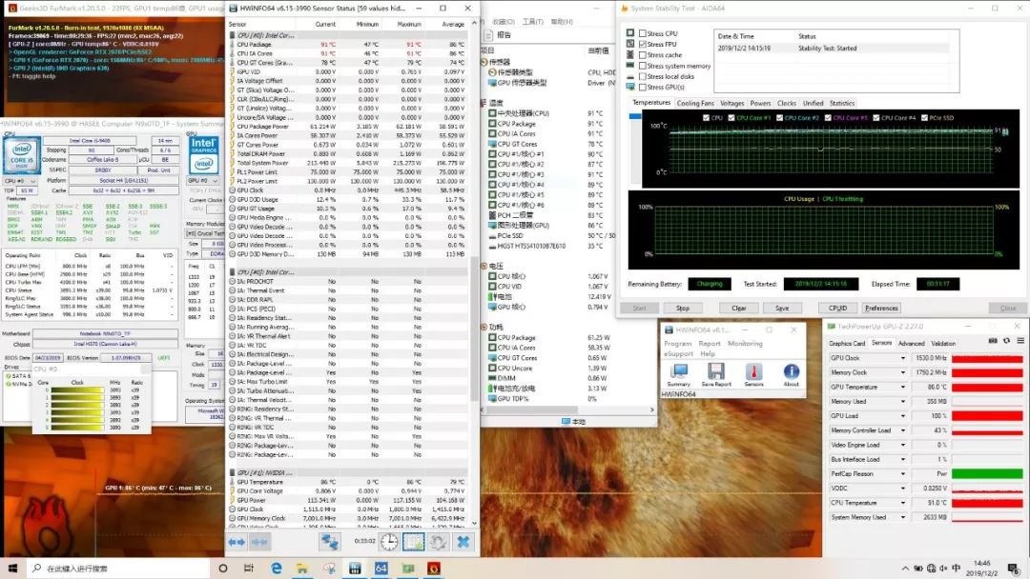Click Save Report floppy icon in HWiNFO64
This screenshot has height=579, width=1030.
pos(716,375)
